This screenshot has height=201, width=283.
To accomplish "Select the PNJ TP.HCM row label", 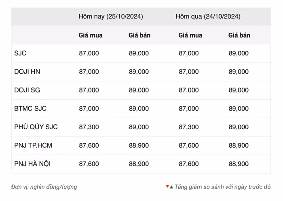I will tap(33, 145).
